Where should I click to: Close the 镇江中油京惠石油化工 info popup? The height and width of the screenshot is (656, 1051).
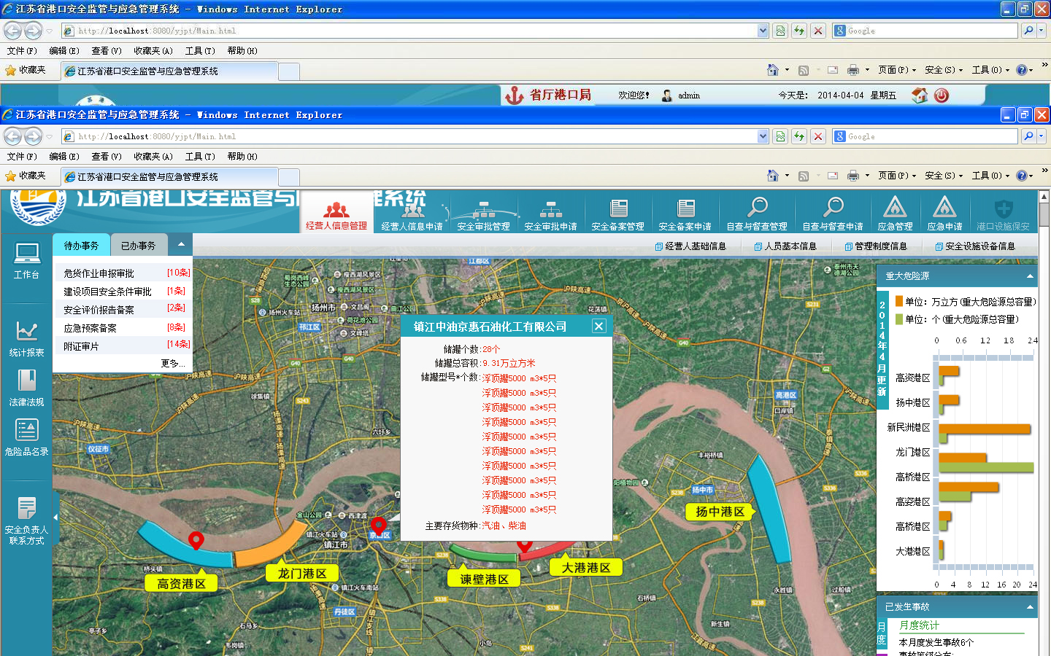[598, 327]
